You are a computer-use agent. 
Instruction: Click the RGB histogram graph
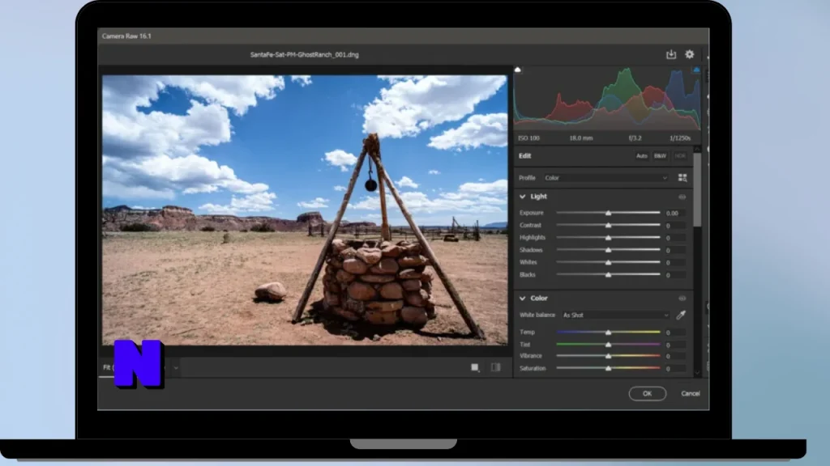pos(607,98)
